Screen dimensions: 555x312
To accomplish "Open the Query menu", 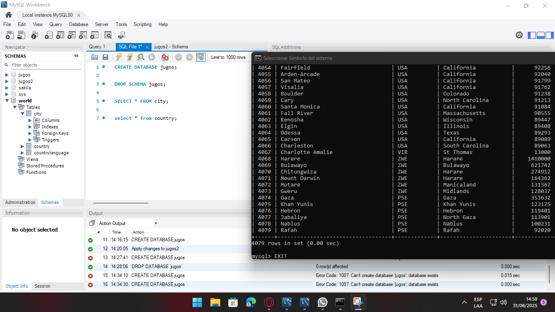I will [x=56, y=24].
